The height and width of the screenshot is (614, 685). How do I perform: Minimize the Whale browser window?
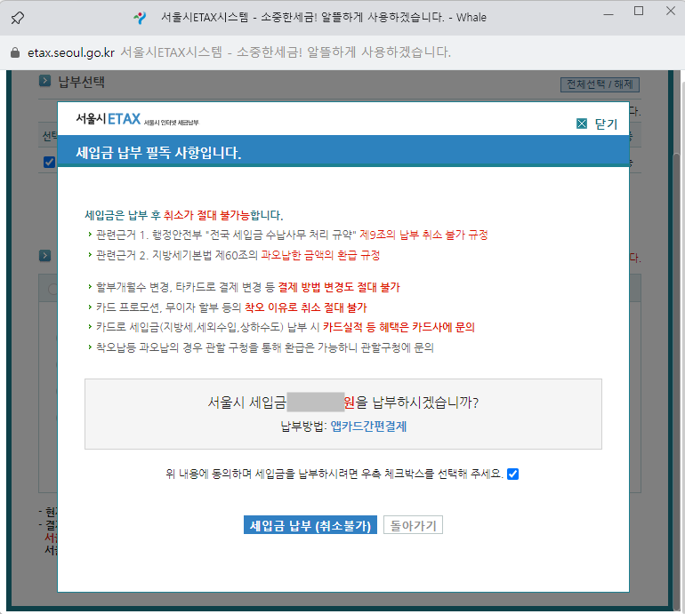pyautogui.click(x=608, y=13)
